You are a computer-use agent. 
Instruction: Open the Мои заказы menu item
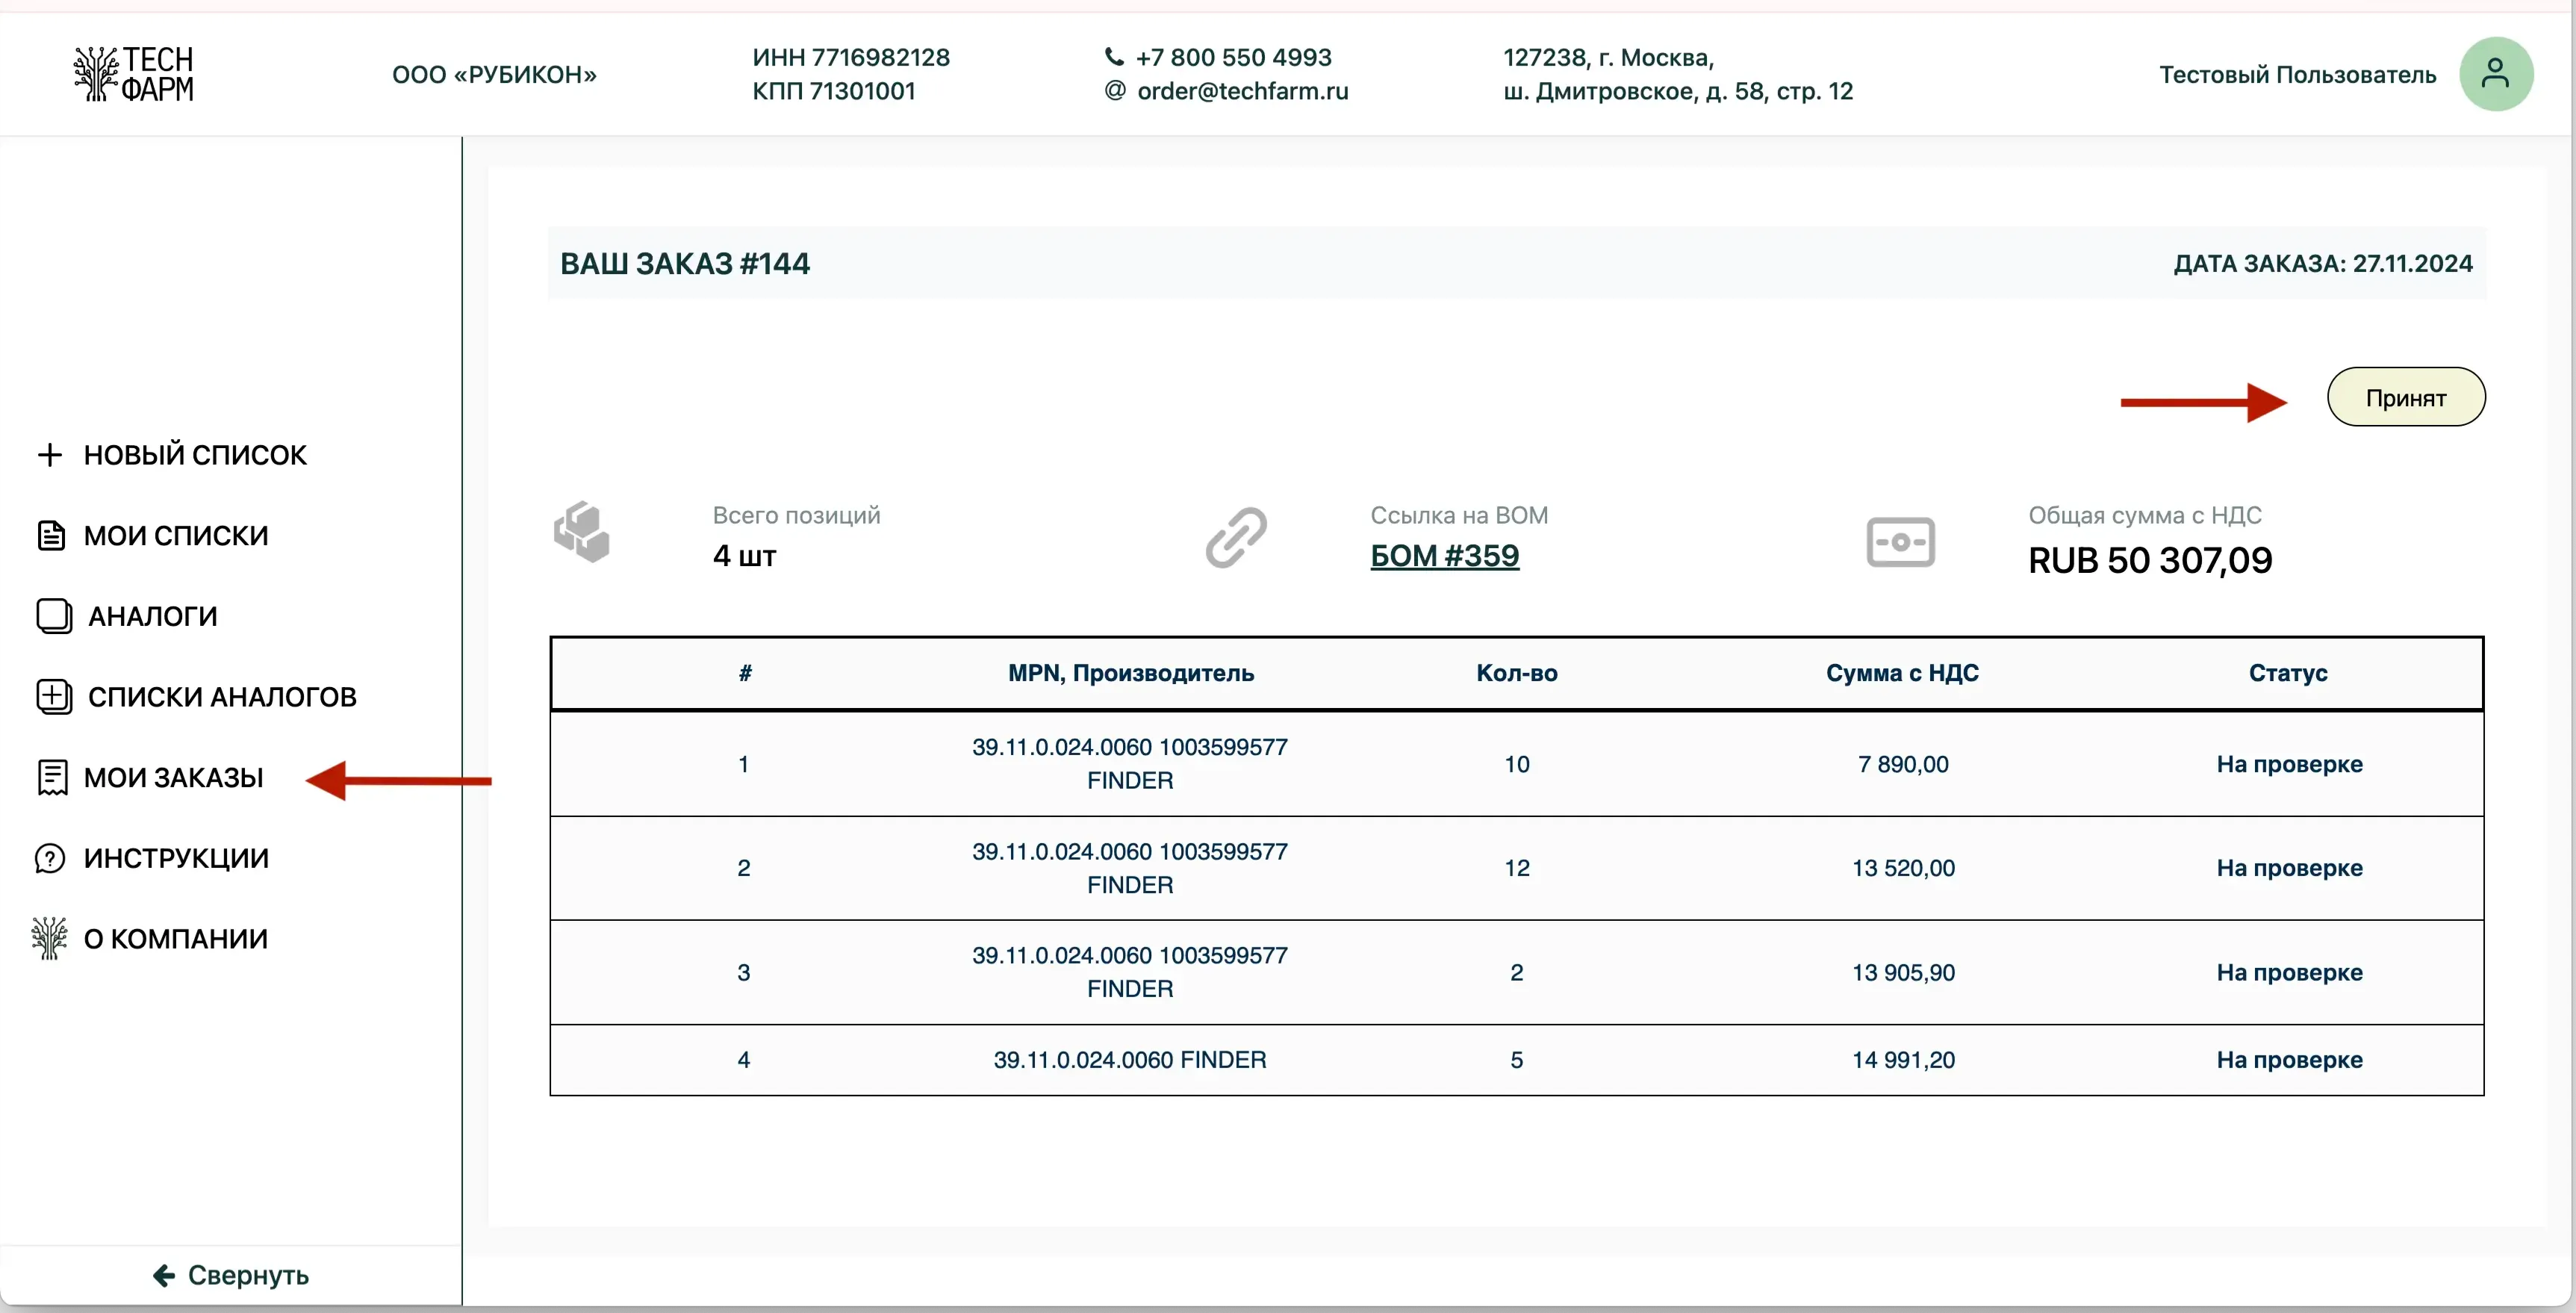[173, 777]
